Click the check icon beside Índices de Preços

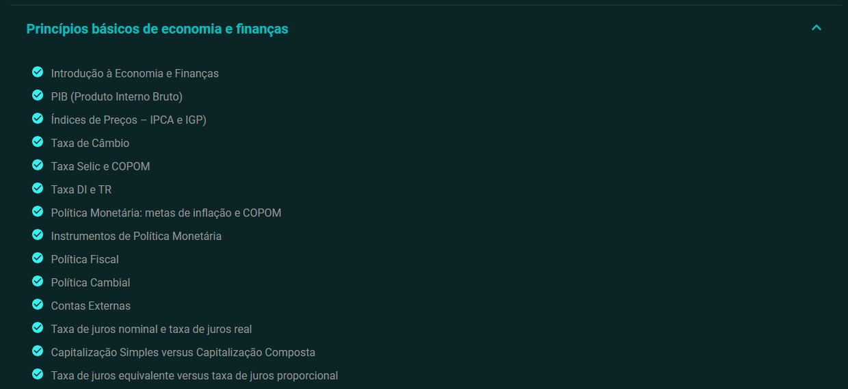38,118
